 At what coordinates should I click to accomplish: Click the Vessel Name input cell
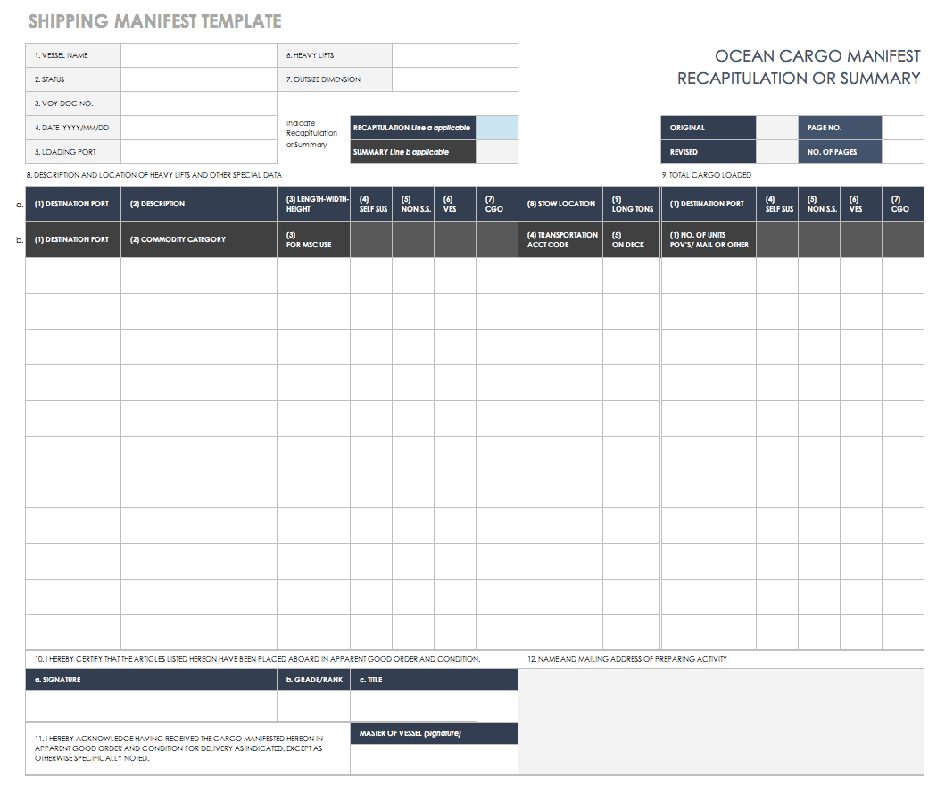pyautogui.click(x=198, y=55)
